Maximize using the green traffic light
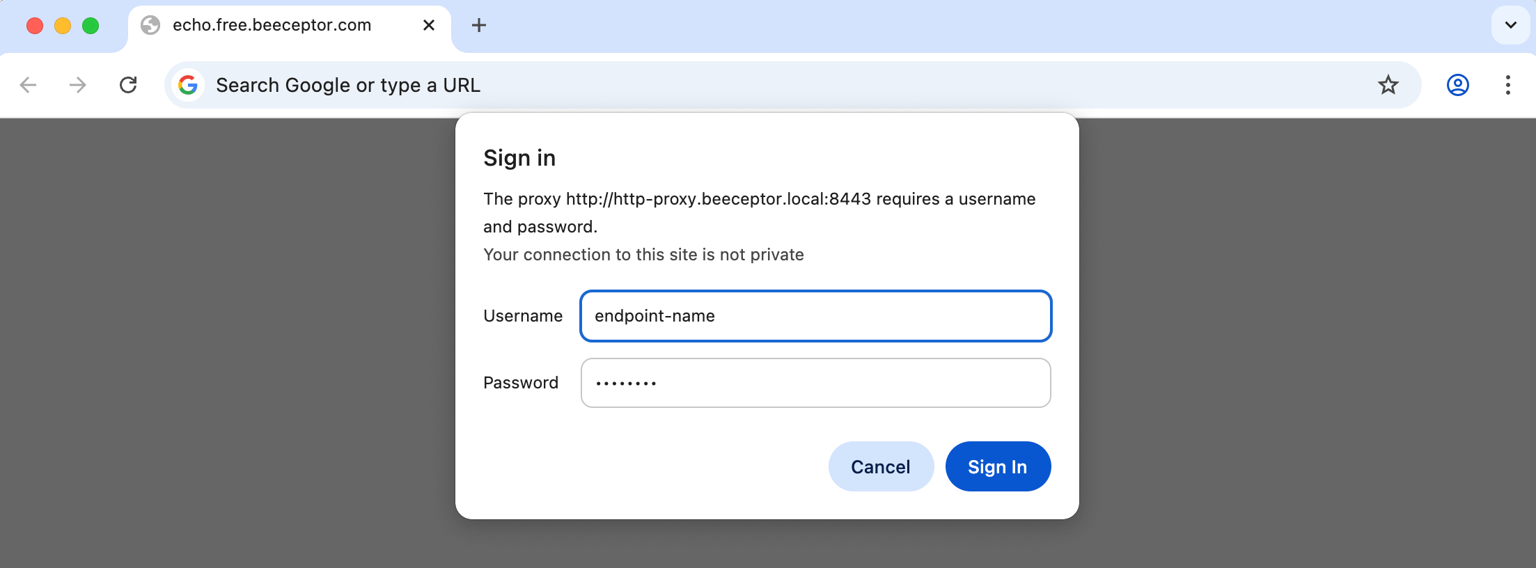 (89, 25)
